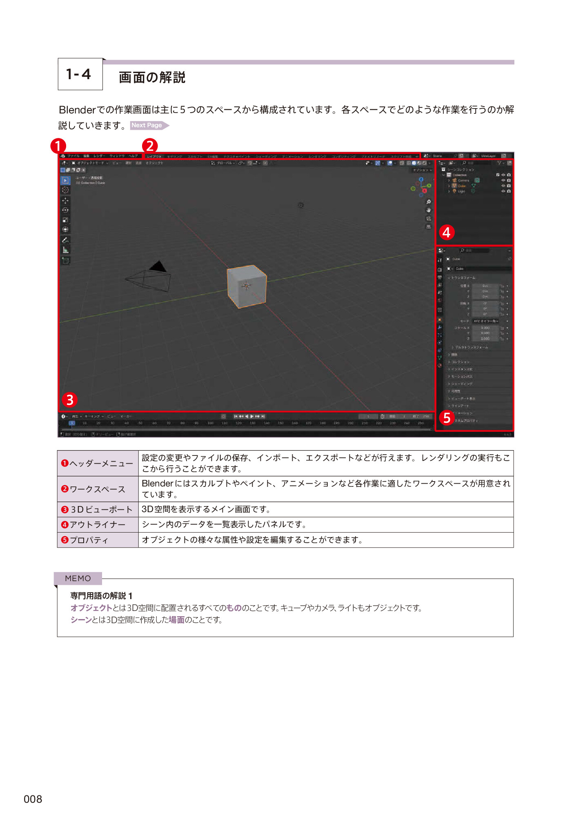585x826 pixels.
Task: Open the Particles properties tab icon
Action: [x=440, y=335]
